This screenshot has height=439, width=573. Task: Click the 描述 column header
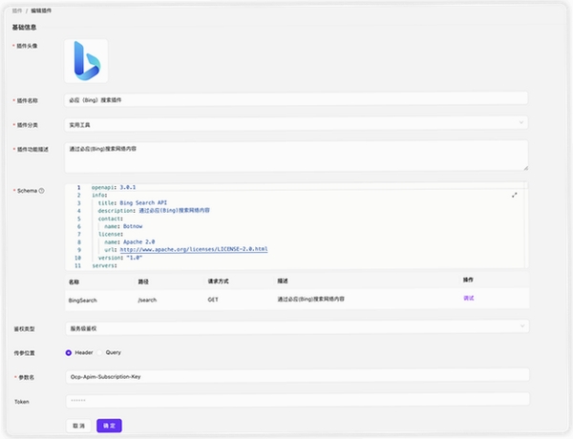tap(283, 281)
